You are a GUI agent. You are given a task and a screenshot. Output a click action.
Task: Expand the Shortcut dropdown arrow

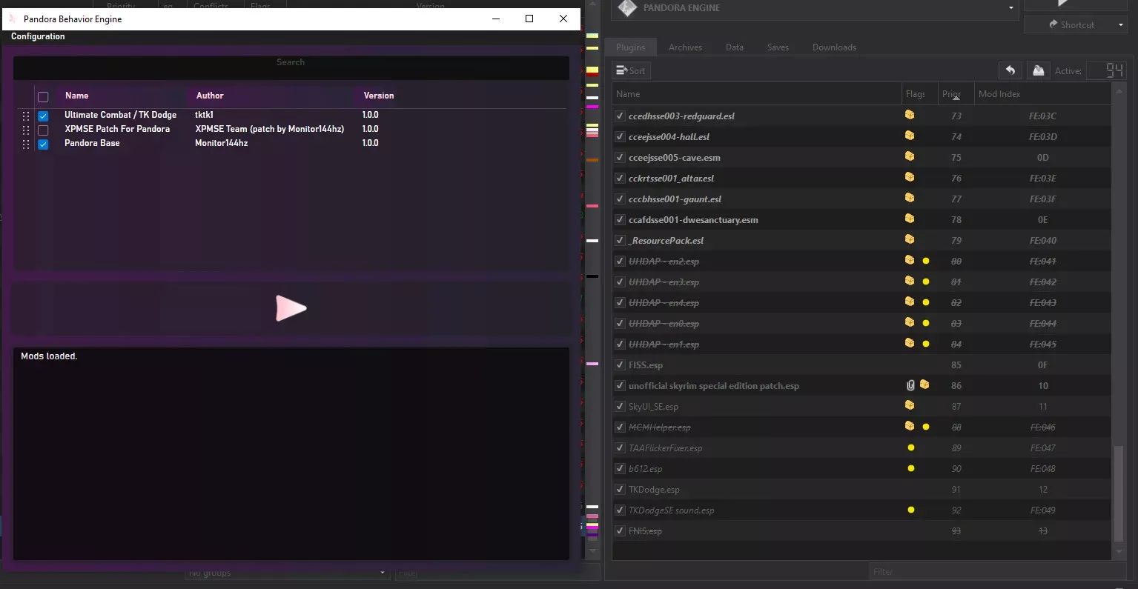[1121, 25]
